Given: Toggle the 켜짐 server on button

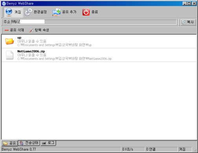Looking at the screenshot, I should 13,12.
